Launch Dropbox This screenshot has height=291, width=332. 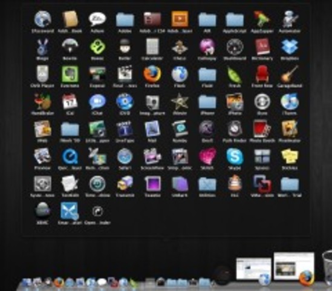tap(290, 47)
